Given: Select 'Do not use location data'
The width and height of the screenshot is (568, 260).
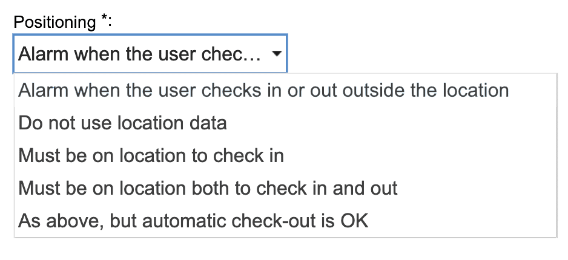Looking at the screenshot, I should point(123,123).
